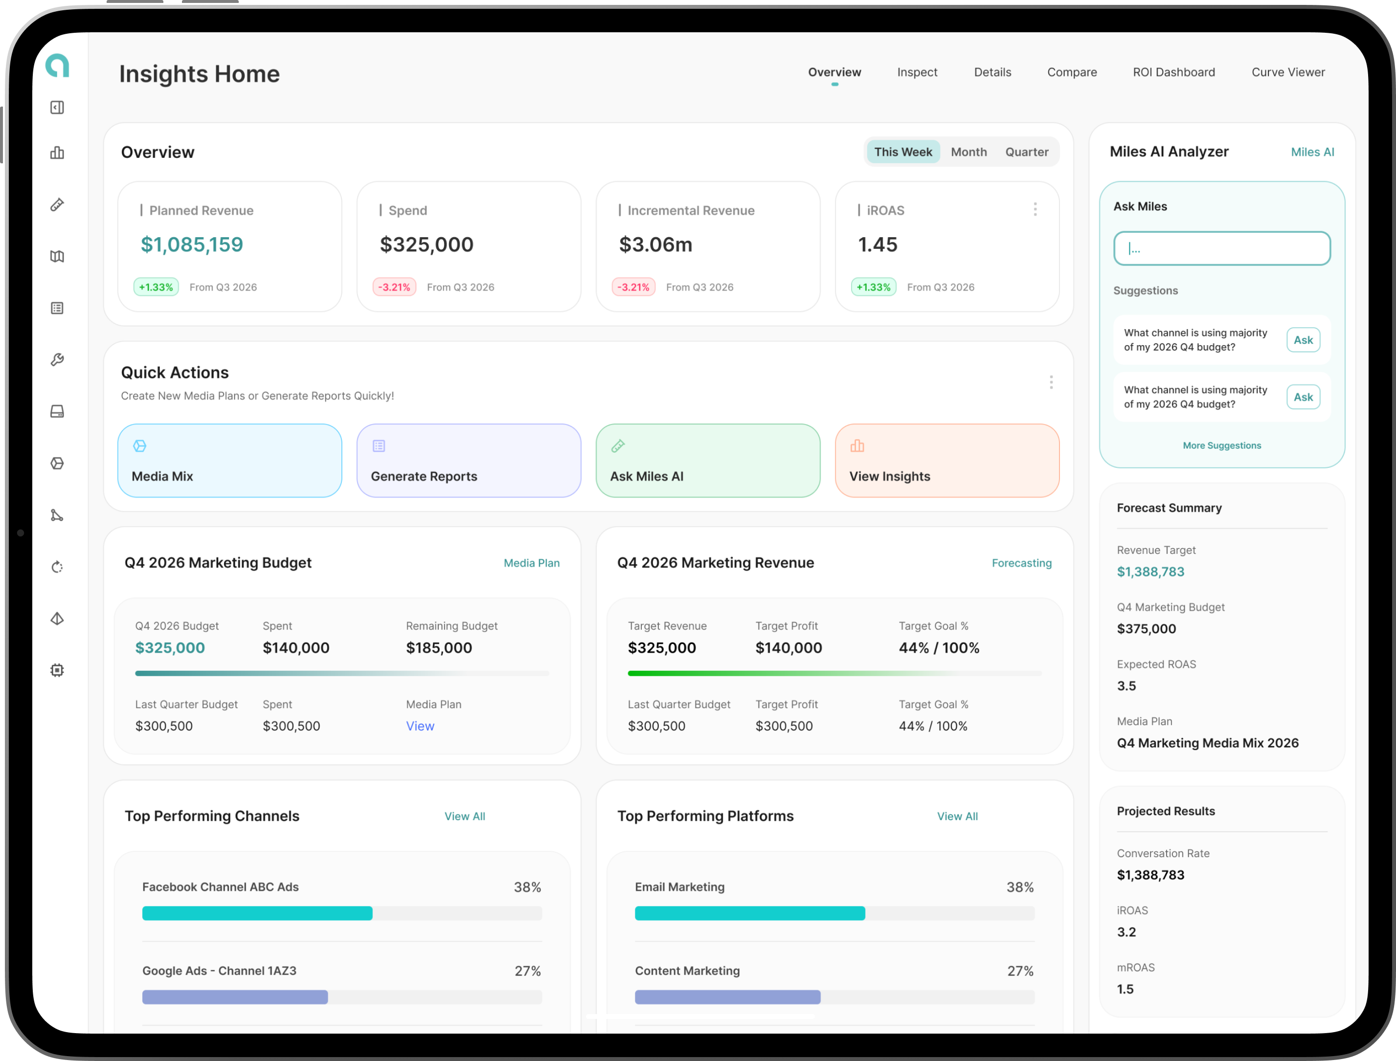Click the refresh cycle sidebar icon
This screenshot has width=1396, height=1061.
(57, 567)
